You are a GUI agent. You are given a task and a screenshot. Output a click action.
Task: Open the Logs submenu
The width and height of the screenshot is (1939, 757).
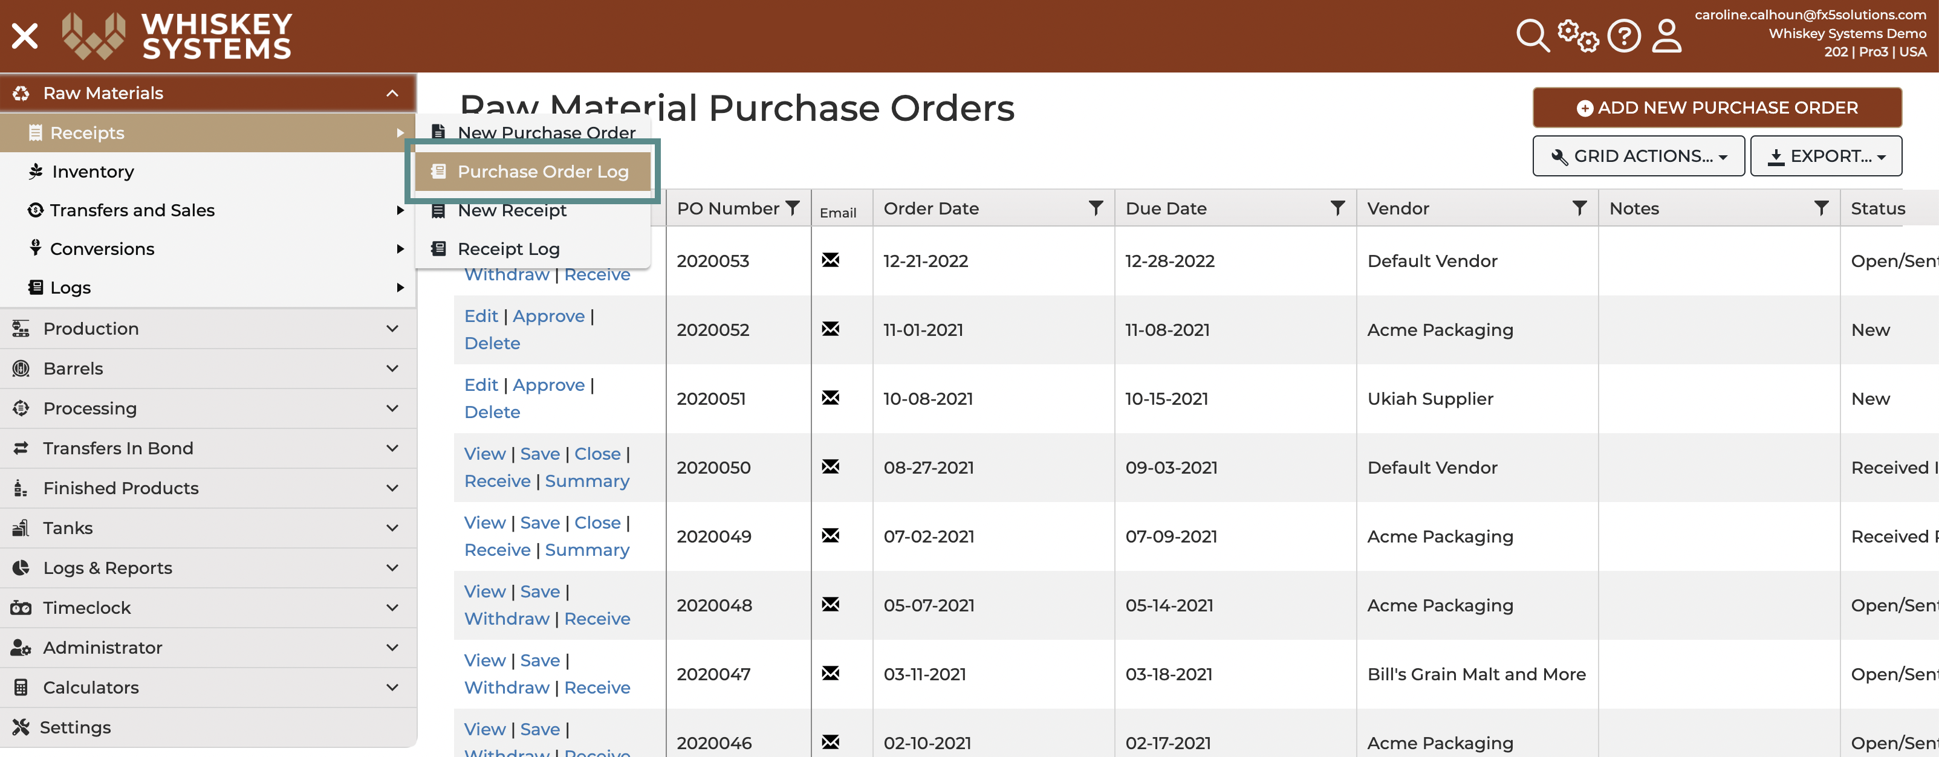click(x=208, y=288)
